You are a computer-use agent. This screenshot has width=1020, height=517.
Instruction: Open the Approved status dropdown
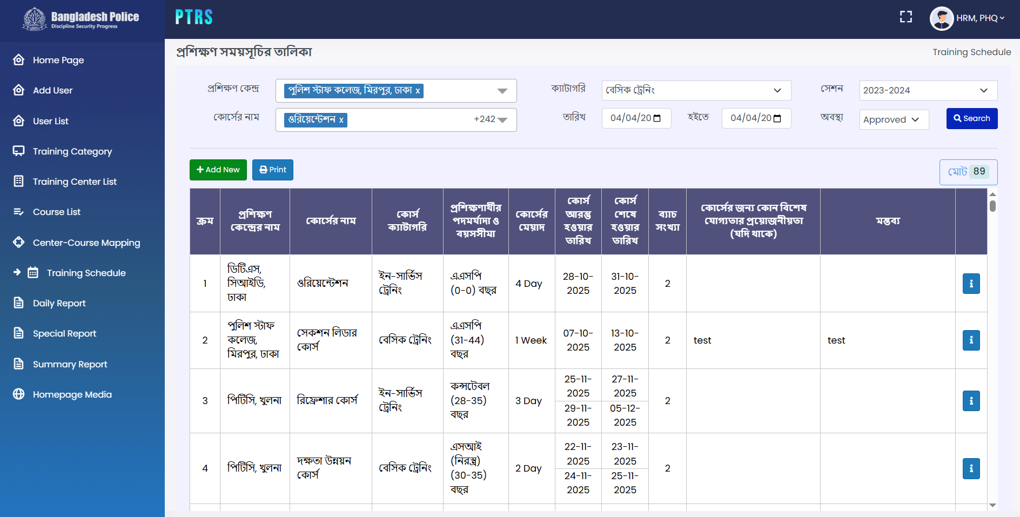pos(894,119)
